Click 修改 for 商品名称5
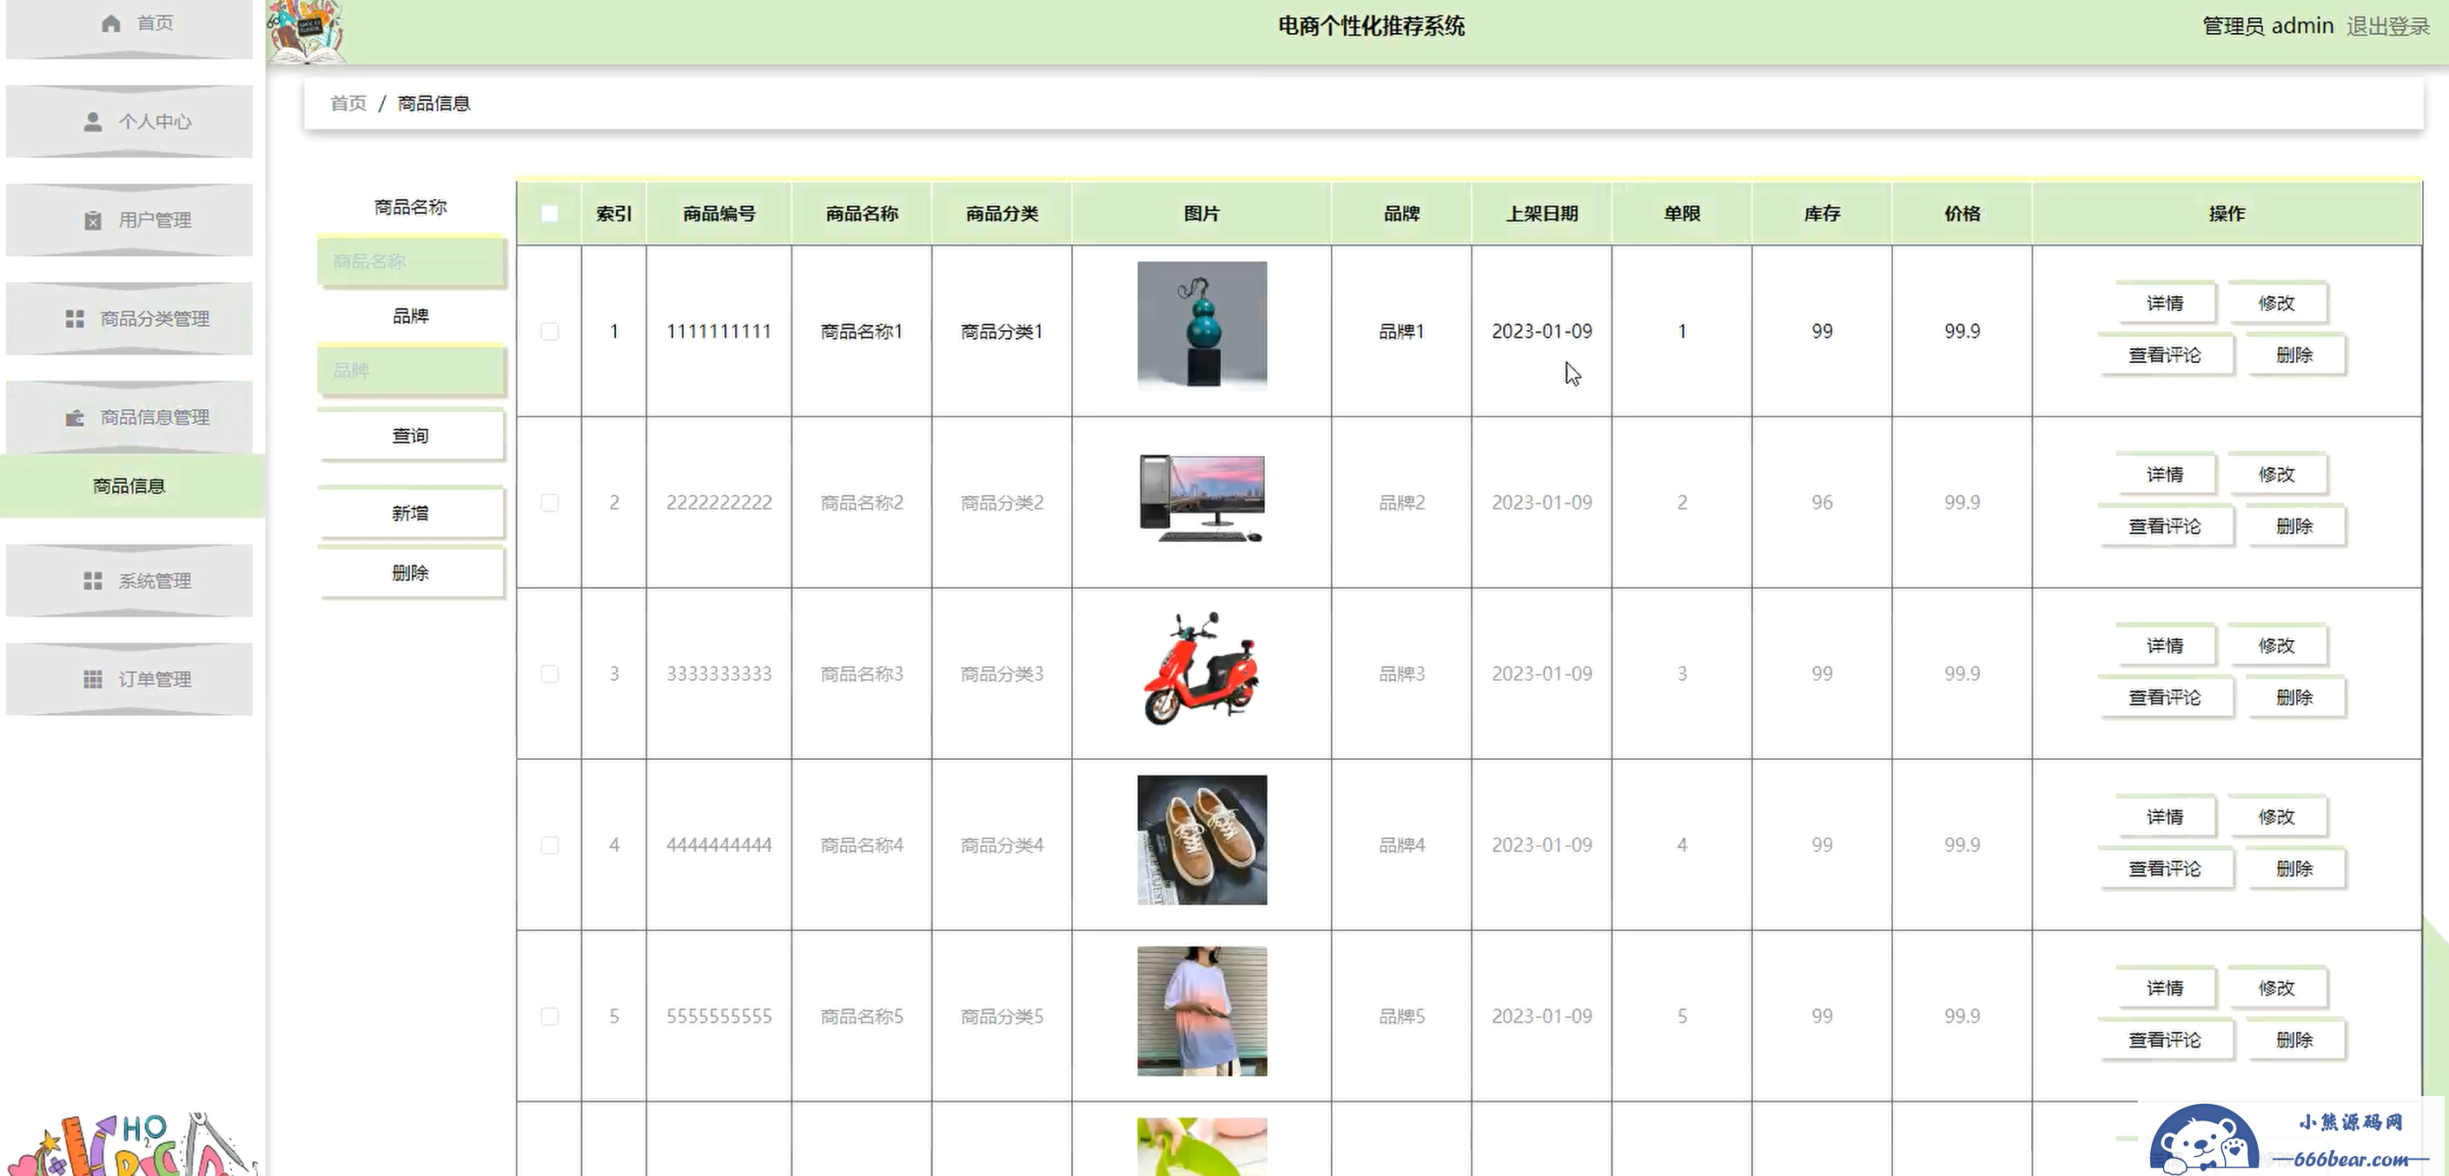 coord(2276,988)
